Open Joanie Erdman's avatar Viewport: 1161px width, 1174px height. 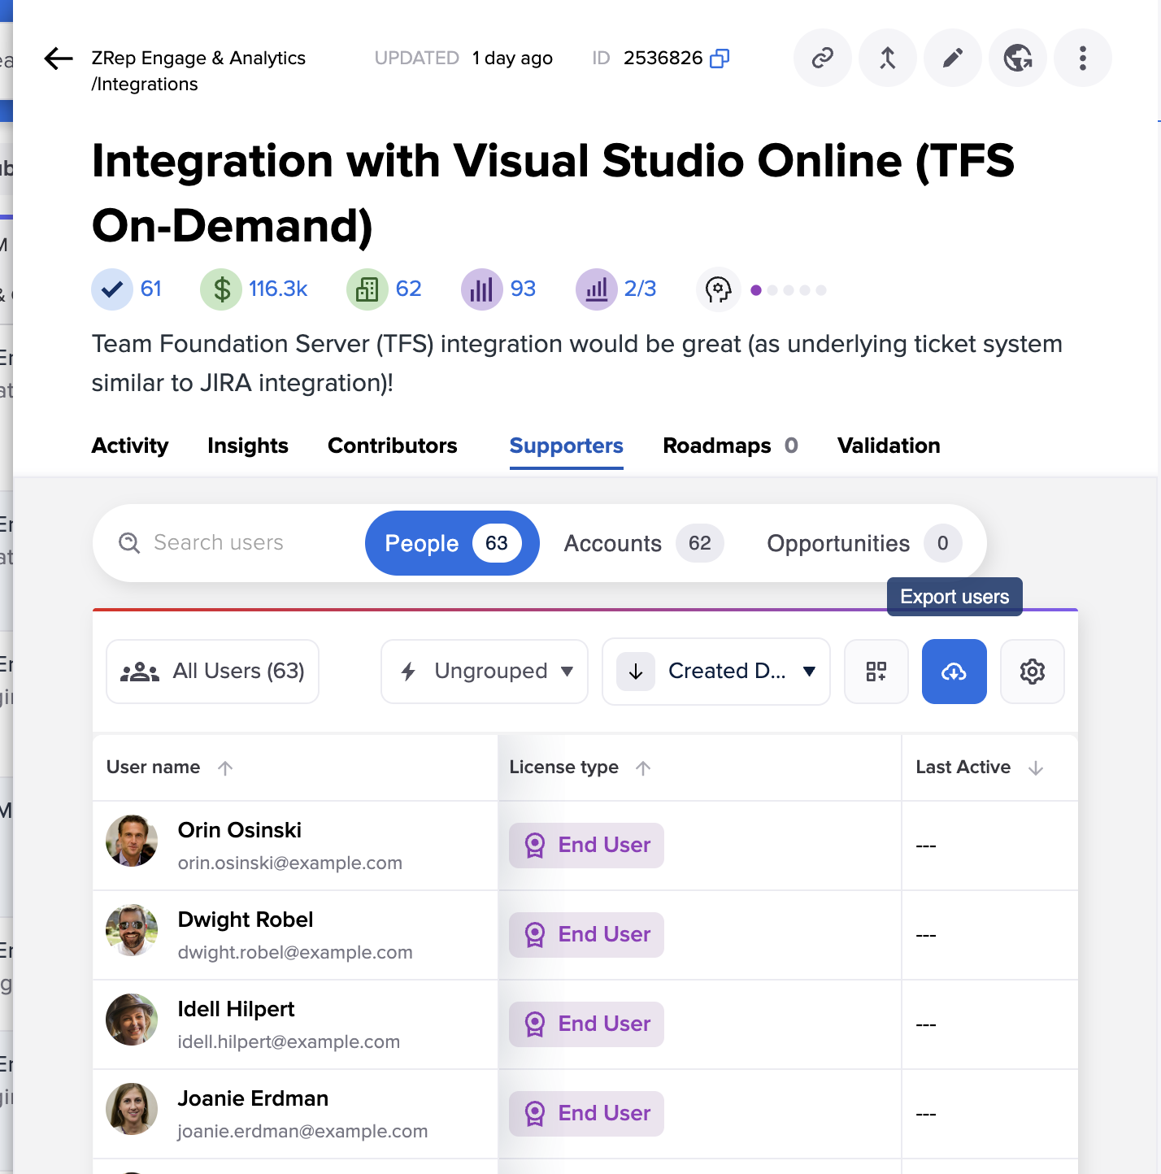pos(132,1109)
